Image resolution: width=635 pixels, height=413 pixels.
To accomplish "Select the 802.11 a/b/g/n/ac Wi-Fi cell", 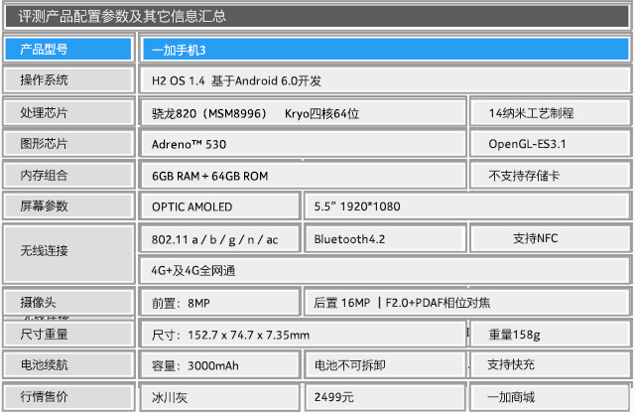I will pos(219,239).
